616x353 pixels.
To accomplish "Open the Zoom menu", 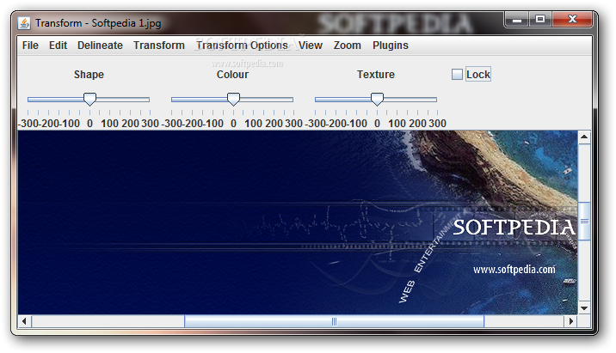I will 348,46.
